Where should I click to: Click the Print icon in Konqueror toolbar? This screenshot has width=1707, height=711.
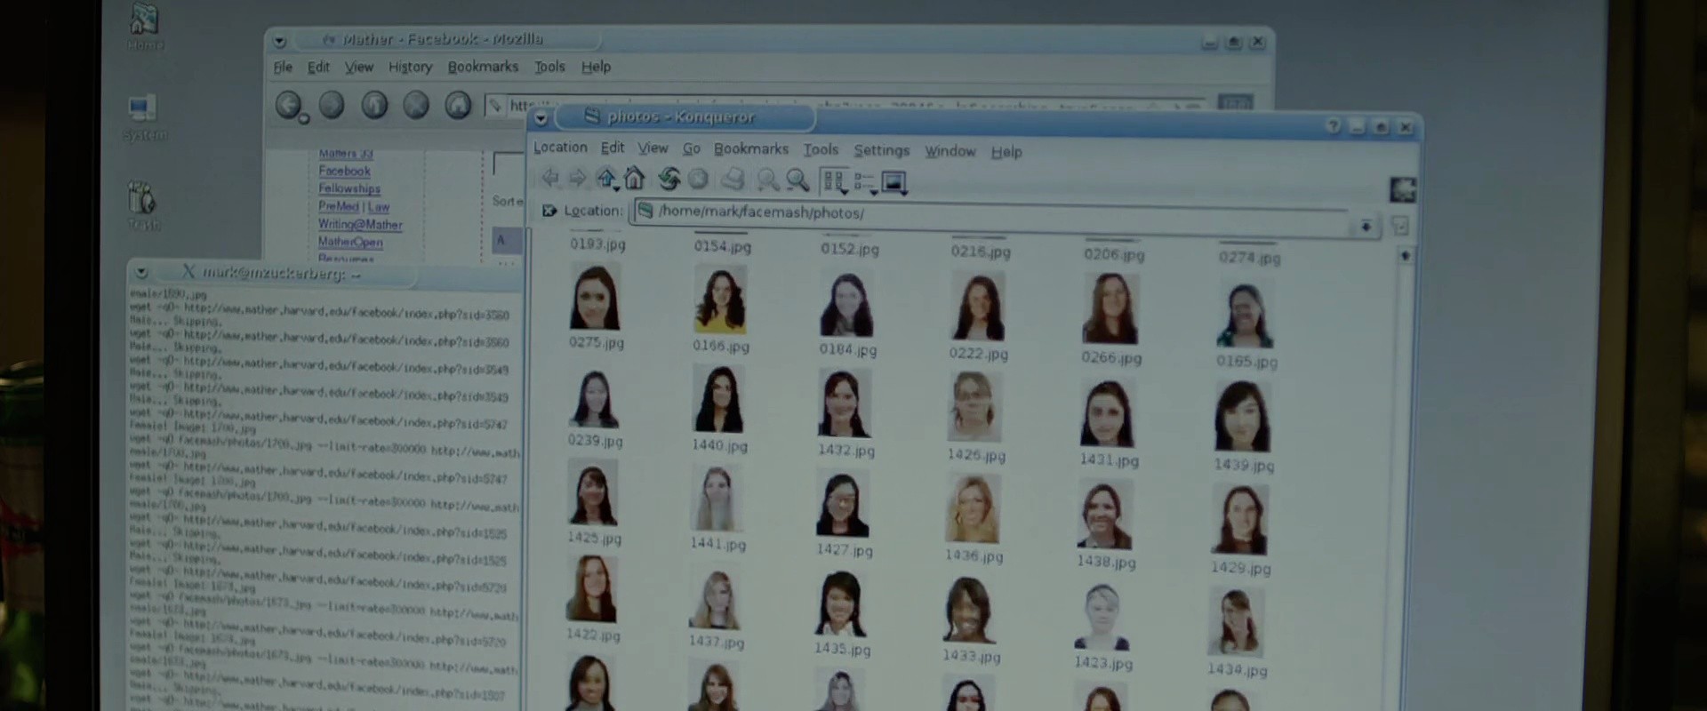pyautogui.click(x=733, y=180)
